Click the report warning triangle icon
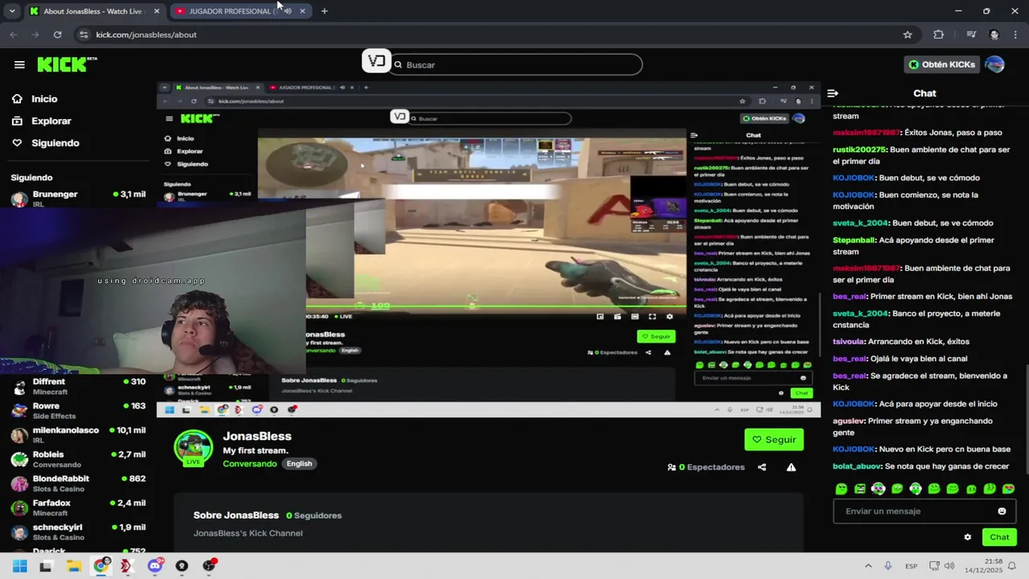The image size is (1029, 579). tap(791, 467)
